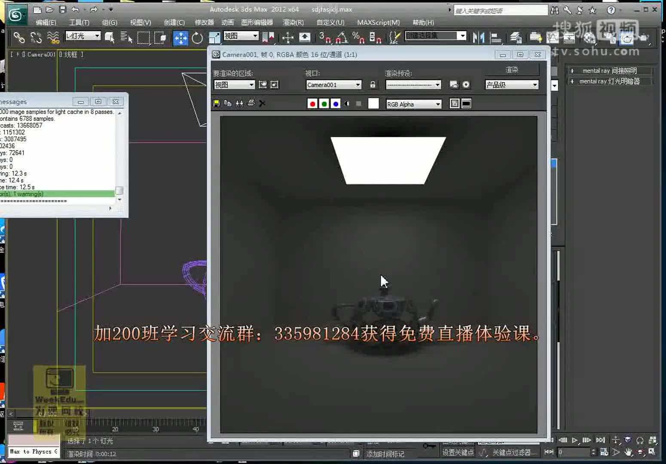
Task: Open Select by Name list
Action: pyautogui.click(x=126, y=38)
